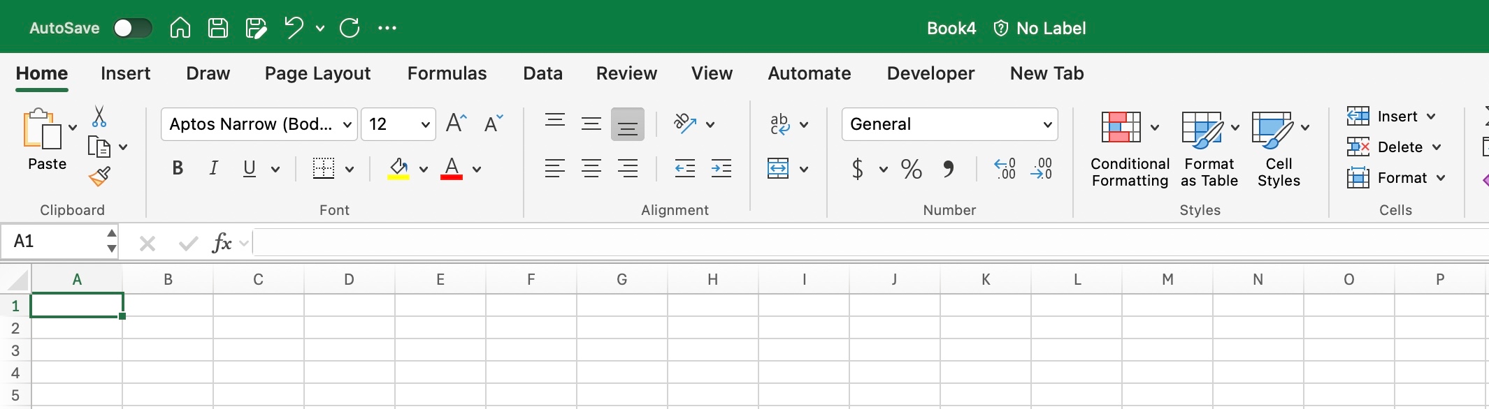Increase indent in Alignment group
This screenshot has height=409, width=1489.
click(x=721, y=168)
